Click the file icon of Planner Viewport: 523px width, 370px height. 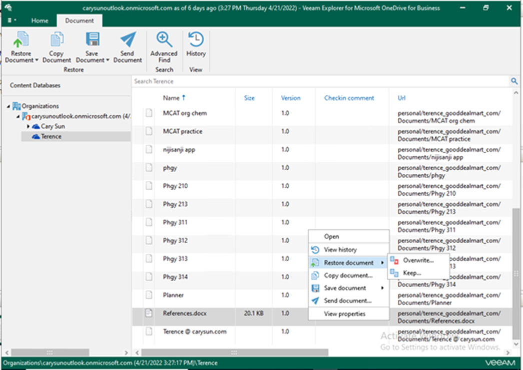pos(149,295)
